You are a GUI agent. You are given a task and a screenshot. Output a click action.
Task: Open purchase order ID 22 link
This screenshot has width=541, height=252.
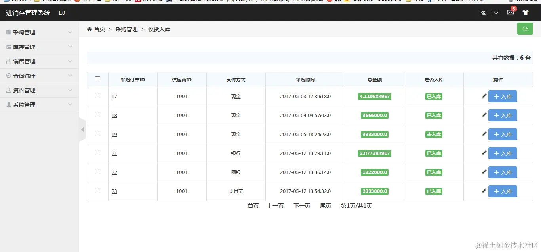coord(114,172)
